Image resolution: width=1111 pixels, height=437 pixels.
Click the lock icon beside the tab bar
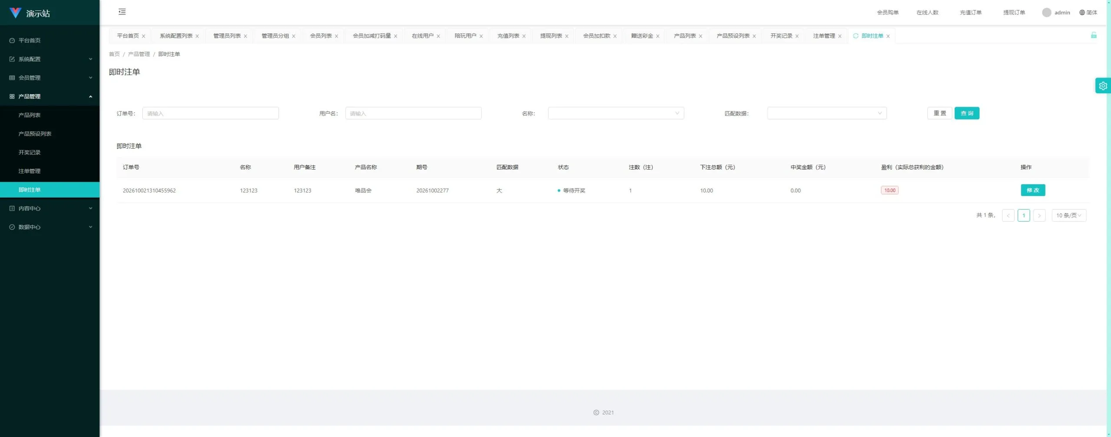click(x=1094, y=35)
